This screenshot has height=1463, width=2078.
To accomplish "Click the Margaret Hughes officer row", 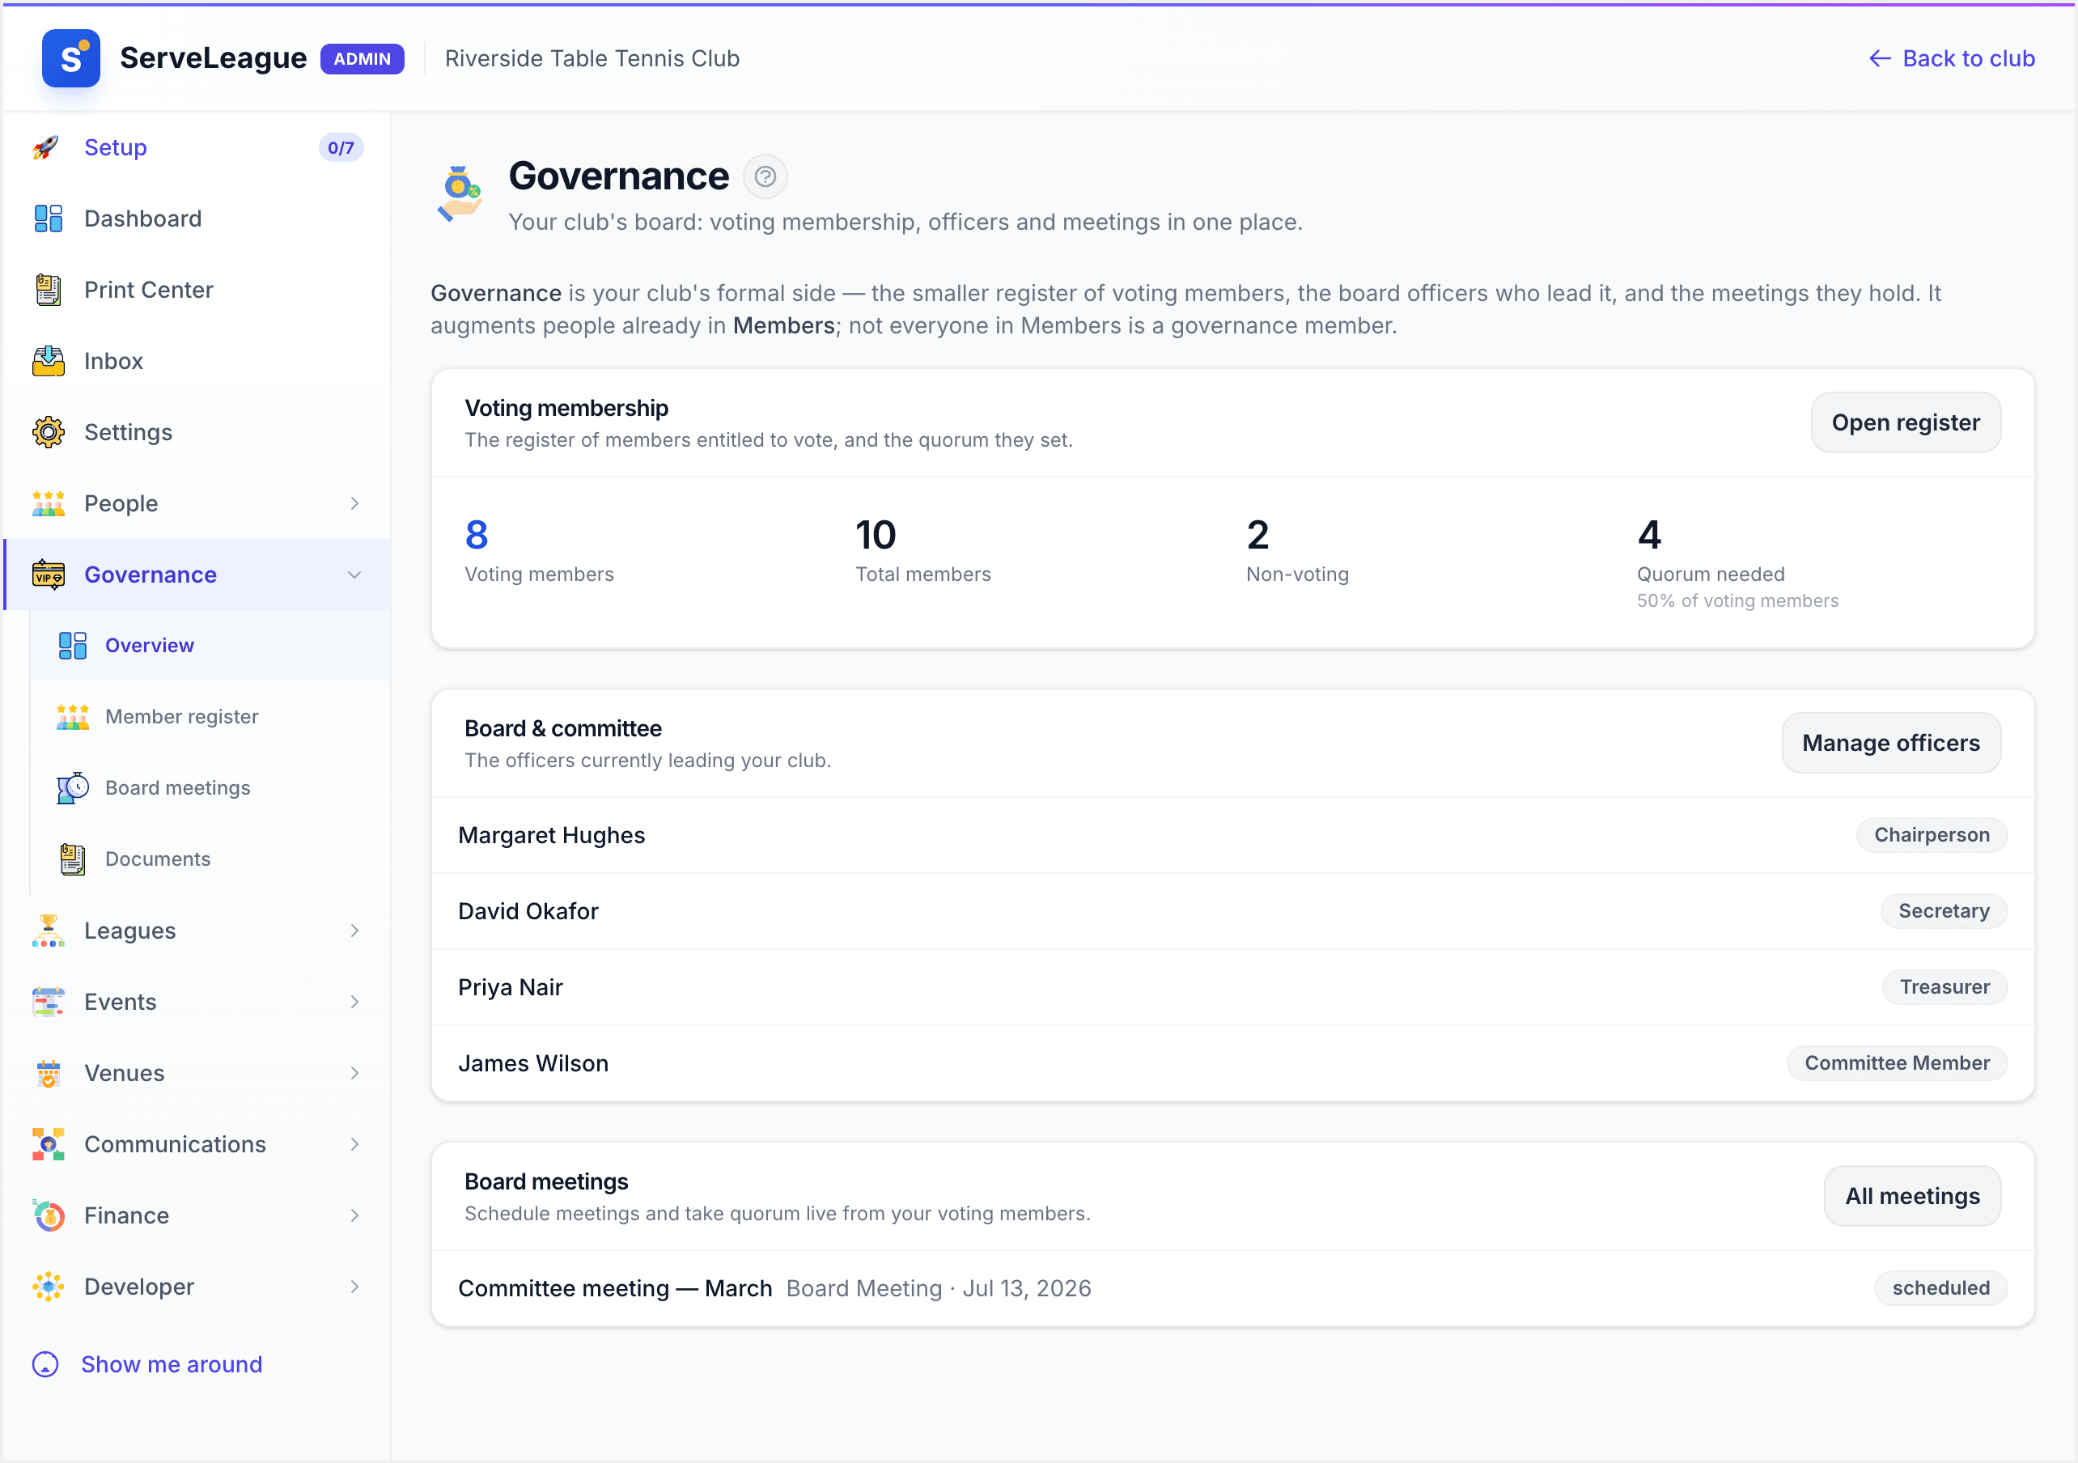I will click(x=1232, y=835).
